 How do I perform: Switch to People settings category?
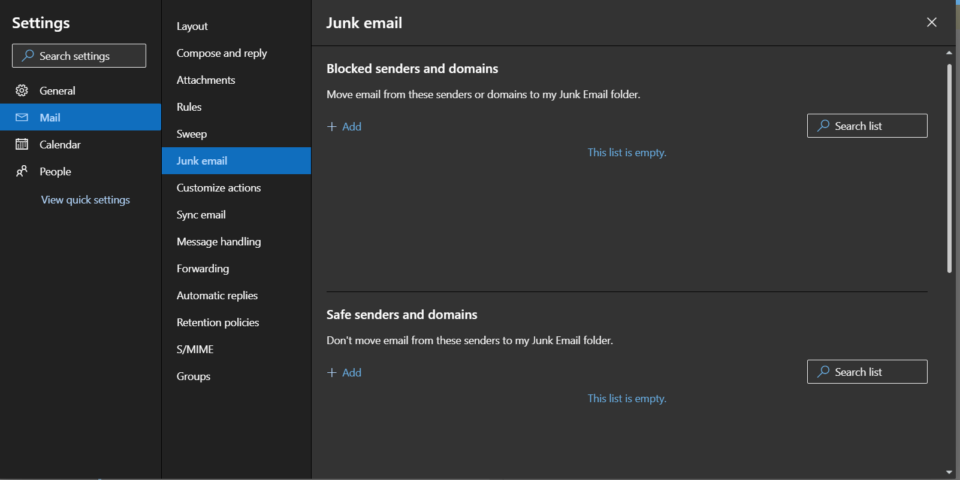pyautogui.click(x=80, y=171)
